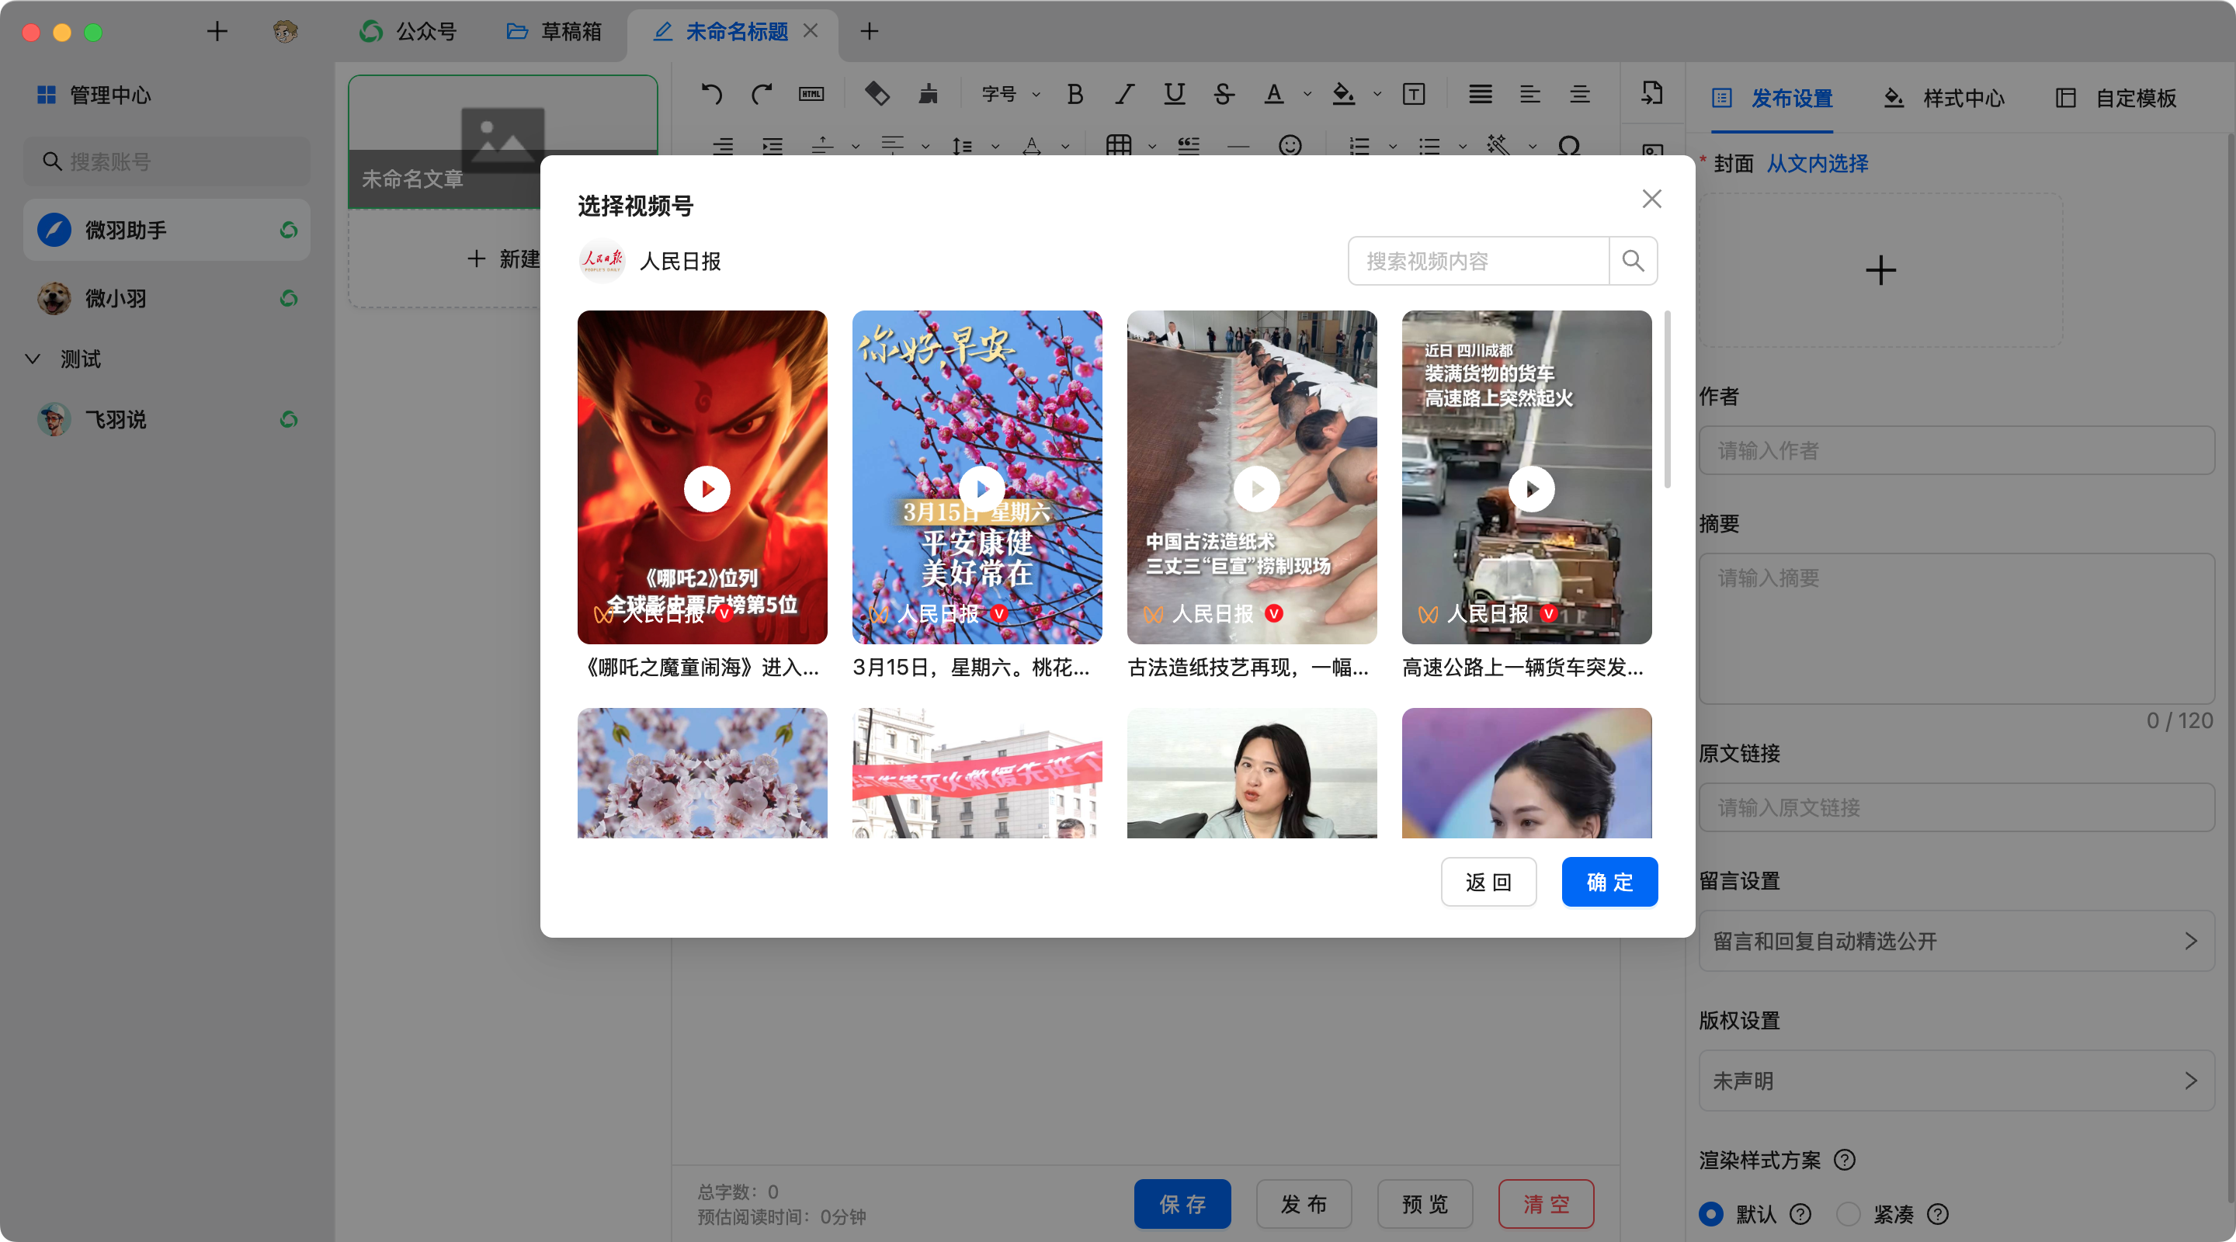The height and width of the screenshot is (1242, 2236).
Task: Play the 哪吒2 video thumbnail
Action: pos(707,488)
